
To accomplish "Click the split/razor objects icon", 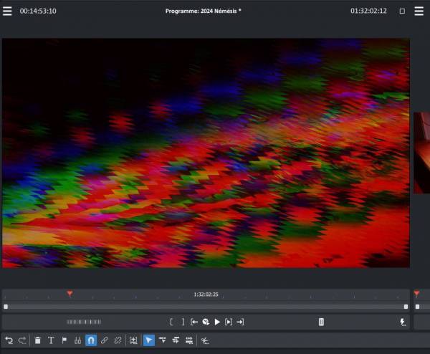I will (77, 340).
